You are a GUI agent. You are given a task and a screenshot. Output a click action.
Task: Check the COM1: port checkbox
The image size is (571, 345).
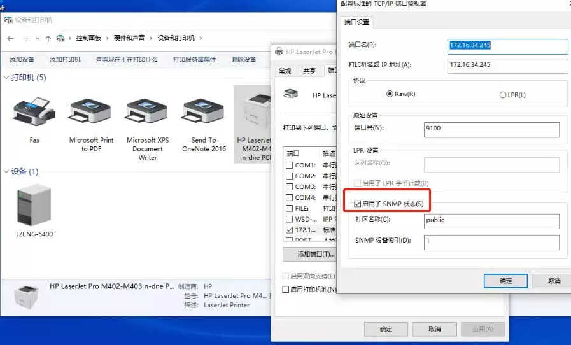pos(290,165)
